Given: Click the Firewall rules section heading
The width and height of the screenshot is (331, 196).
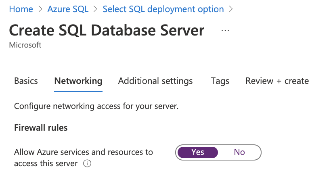Looking at the screenshot, I should [41, 128].
